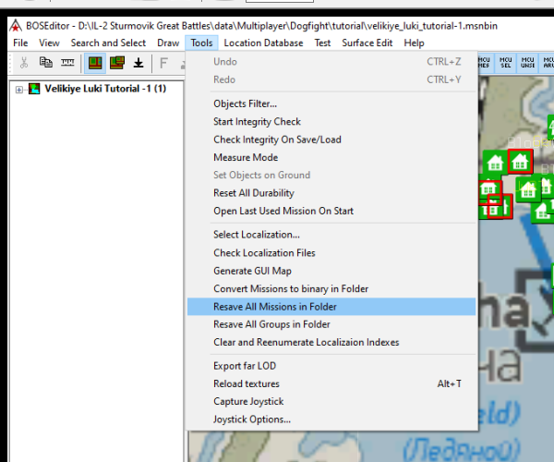
Task: Choose Resave All Groups in Folder
Action: [x=331, y=324]
